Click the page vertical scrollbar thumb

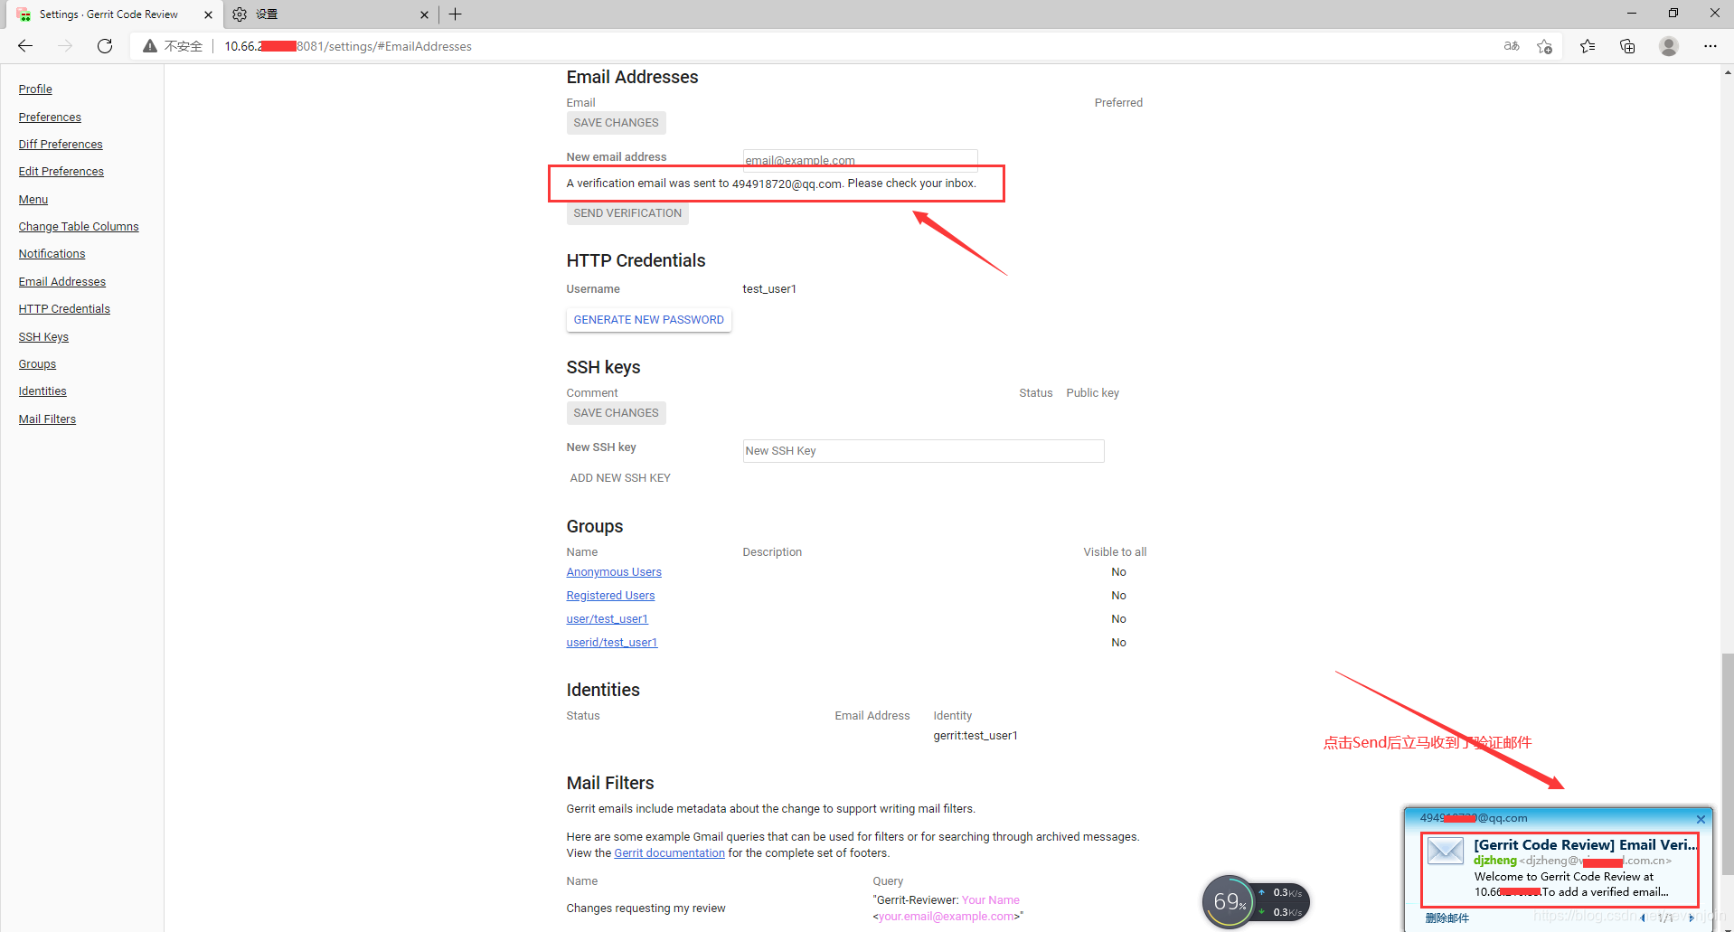[1727, 764]
